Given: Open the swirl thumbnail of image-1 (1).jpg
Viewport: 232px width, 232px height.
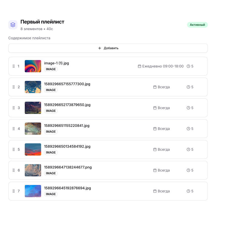Looking at the screenshot, I should click(33, 66).
